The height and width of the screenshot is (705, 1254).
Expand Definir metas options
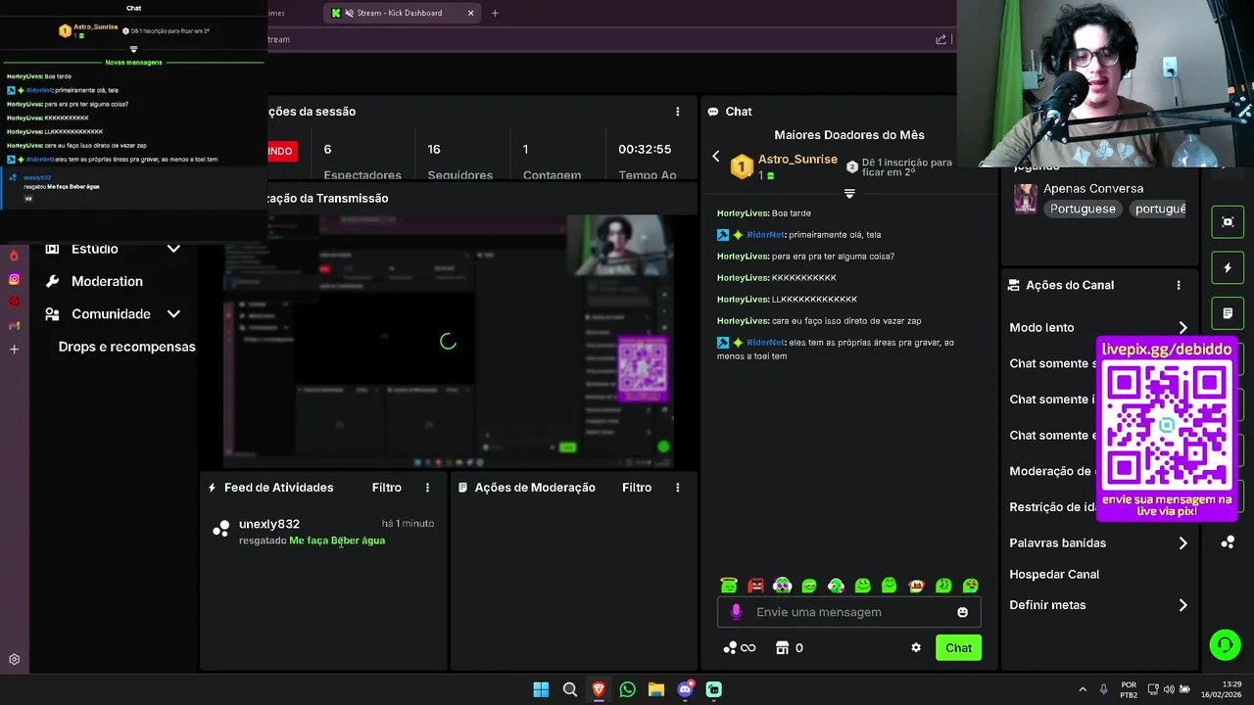[x=1182, y=605]
